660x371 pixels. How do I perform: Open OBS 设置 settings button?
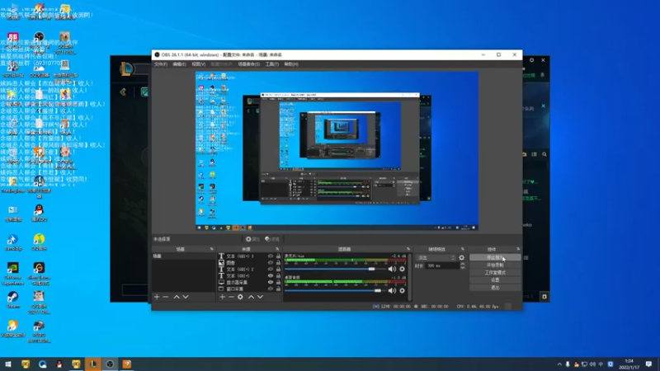(495, 279)
